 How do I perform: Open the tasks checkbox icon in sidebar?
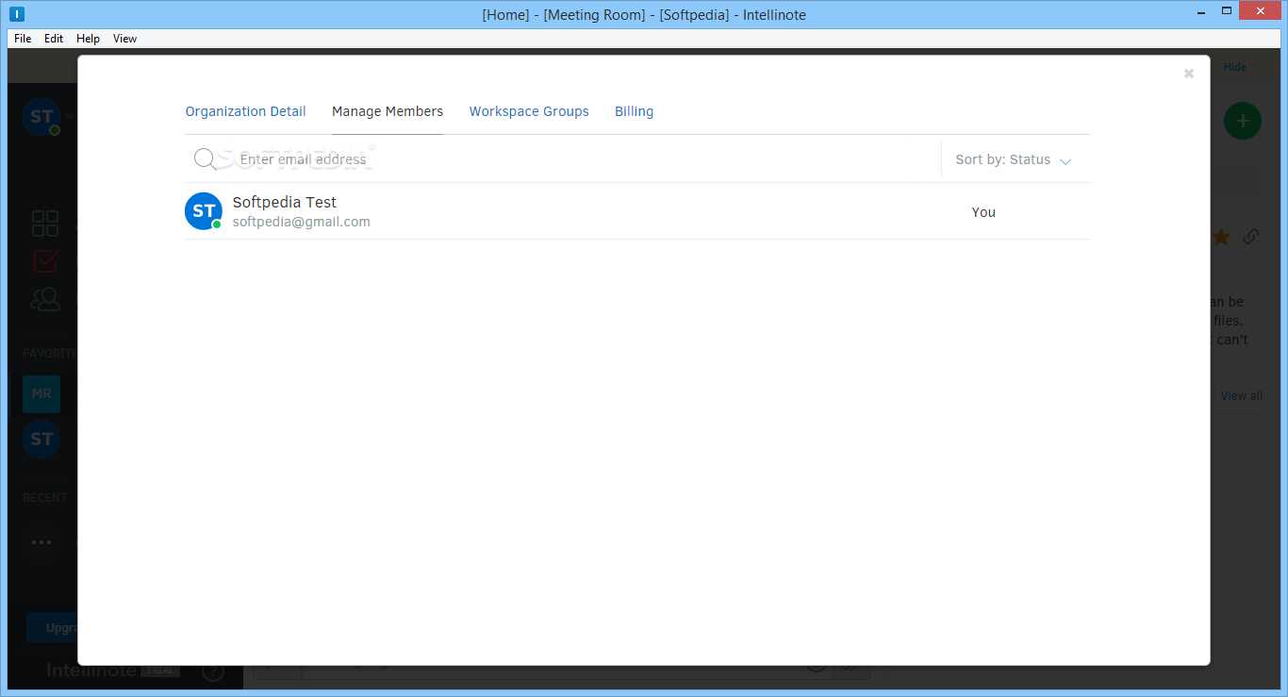point(45,261)
